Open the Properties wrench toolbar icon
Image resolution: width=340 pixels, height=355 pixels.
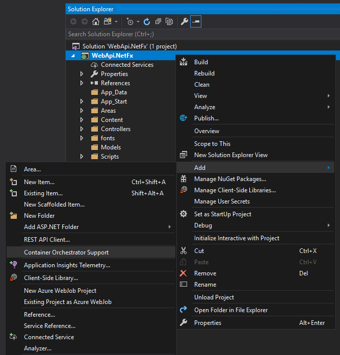(185, 22)
